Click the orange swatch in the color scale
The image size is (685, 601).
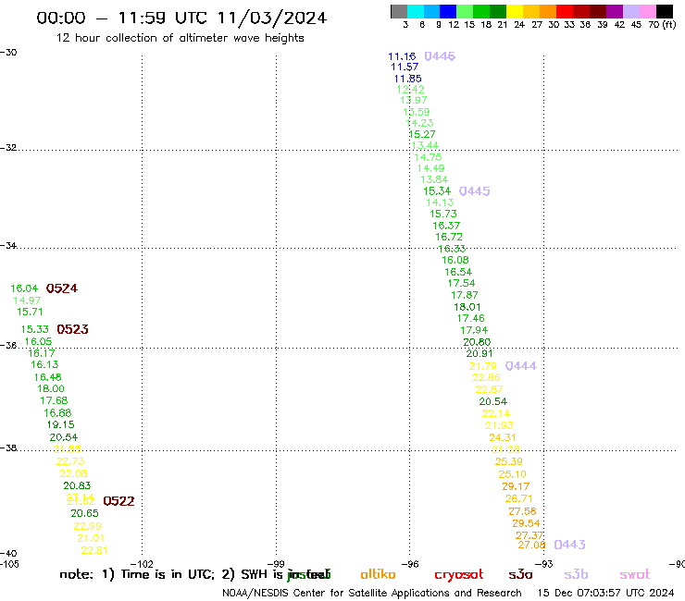548,11
